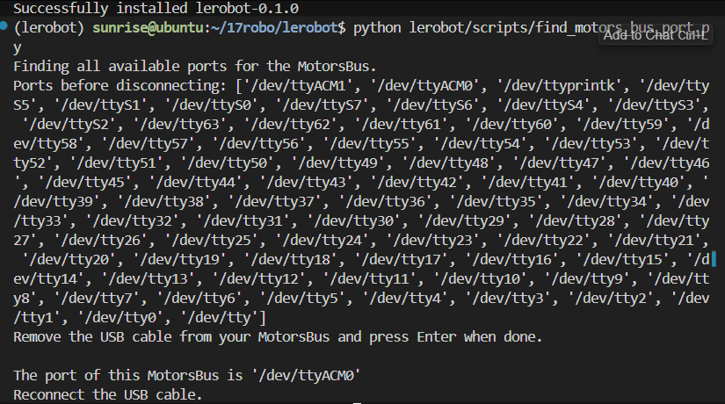Click the 'Successfully installed lerobot-0.1.0' line
The image size is (725, 404).
pyautogui.click(x=156, y=8)
